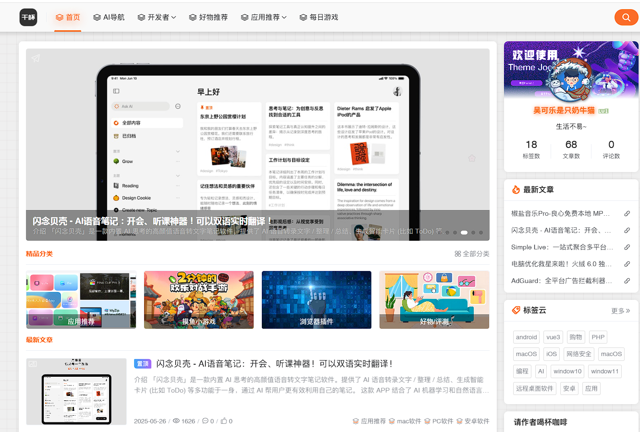
Task: Click the views eye icon showing 1626
Action: (176, 421)
